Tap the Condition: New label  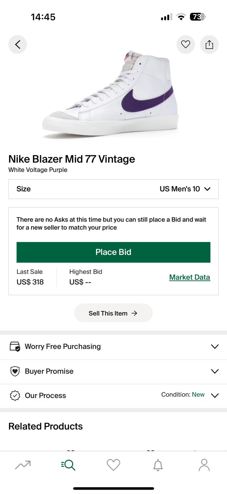(183, 395)
